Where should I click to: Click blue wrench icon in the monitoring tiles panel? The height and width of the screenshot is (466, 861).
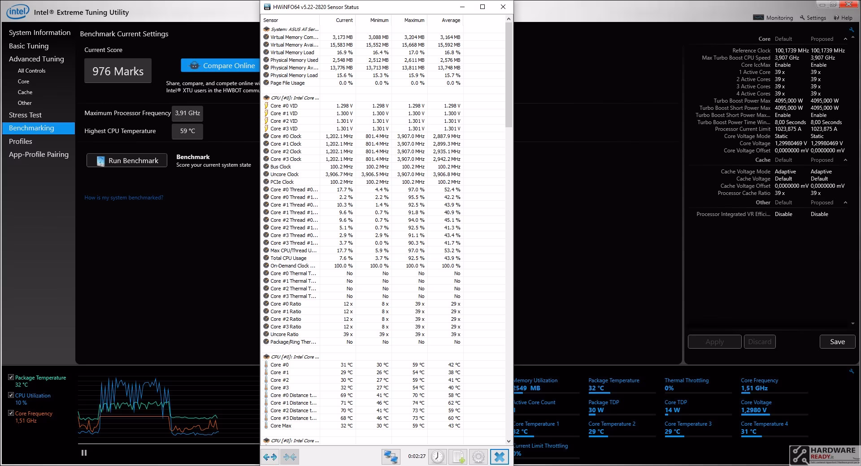852,371
